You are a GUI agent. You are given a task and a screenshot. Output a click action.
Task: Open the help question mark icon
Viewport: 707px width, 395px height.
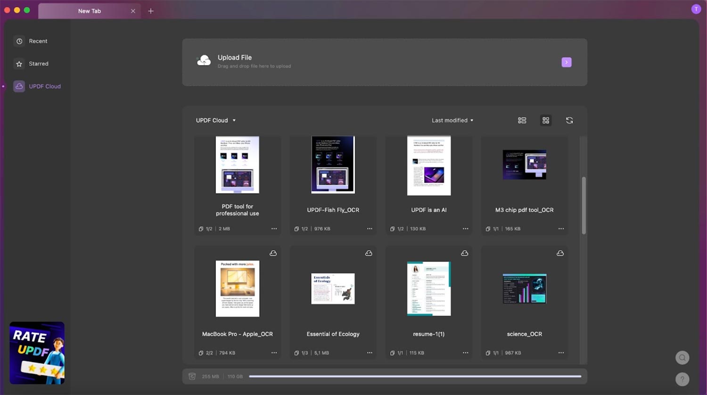point(682,379)
